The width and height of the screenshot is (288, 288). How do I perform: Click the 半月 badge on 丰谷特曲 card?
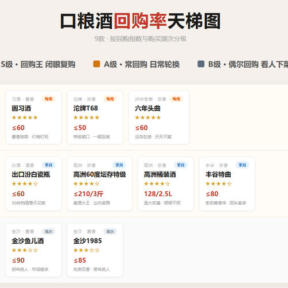(242, 165)
